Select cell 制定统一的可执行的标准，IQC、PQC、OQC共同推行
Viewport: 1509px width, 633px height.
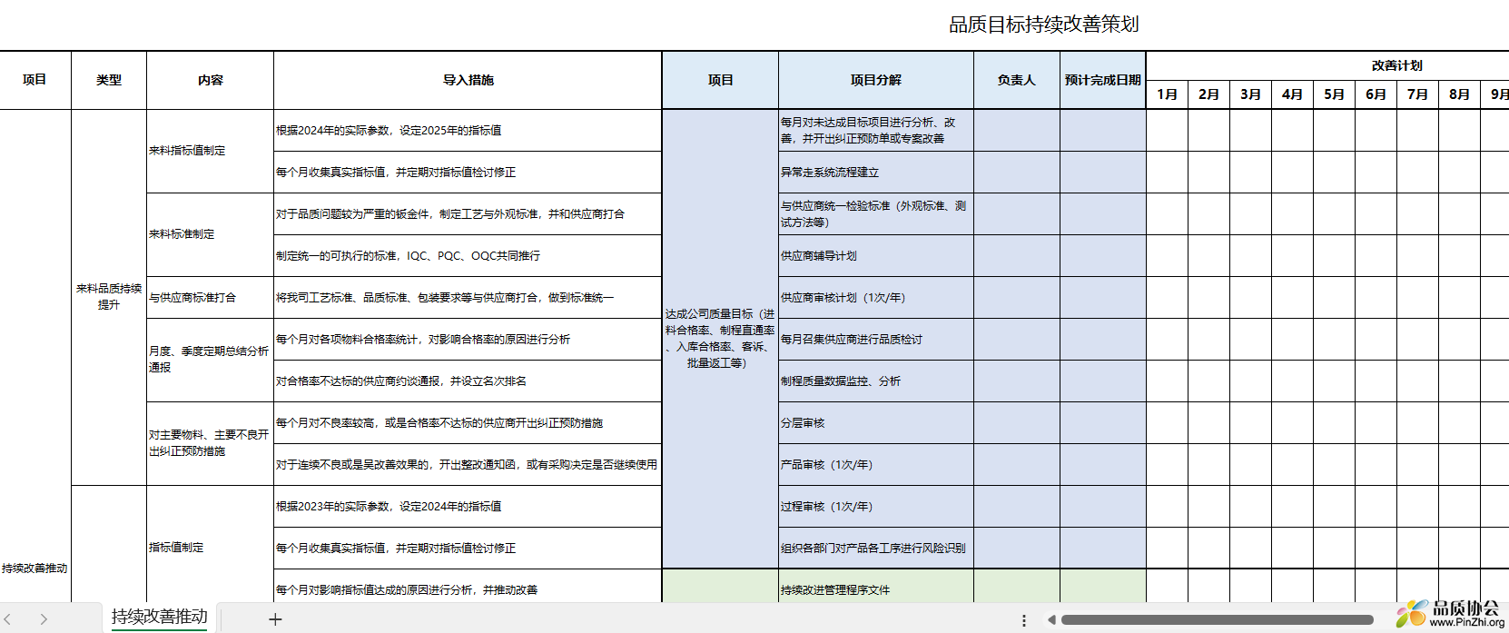[468, 256]
